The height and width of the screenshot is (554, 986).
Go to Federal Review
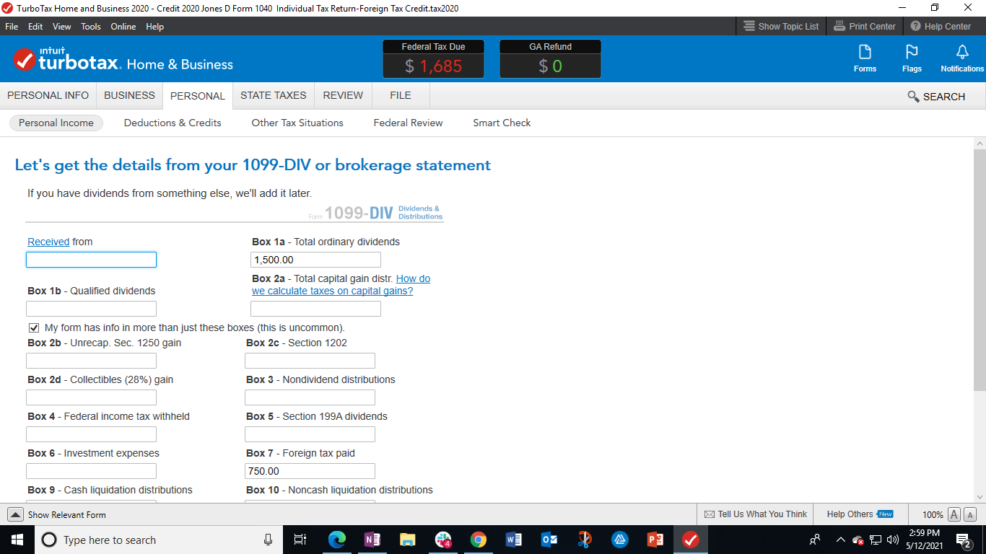[x=408, y=123]
